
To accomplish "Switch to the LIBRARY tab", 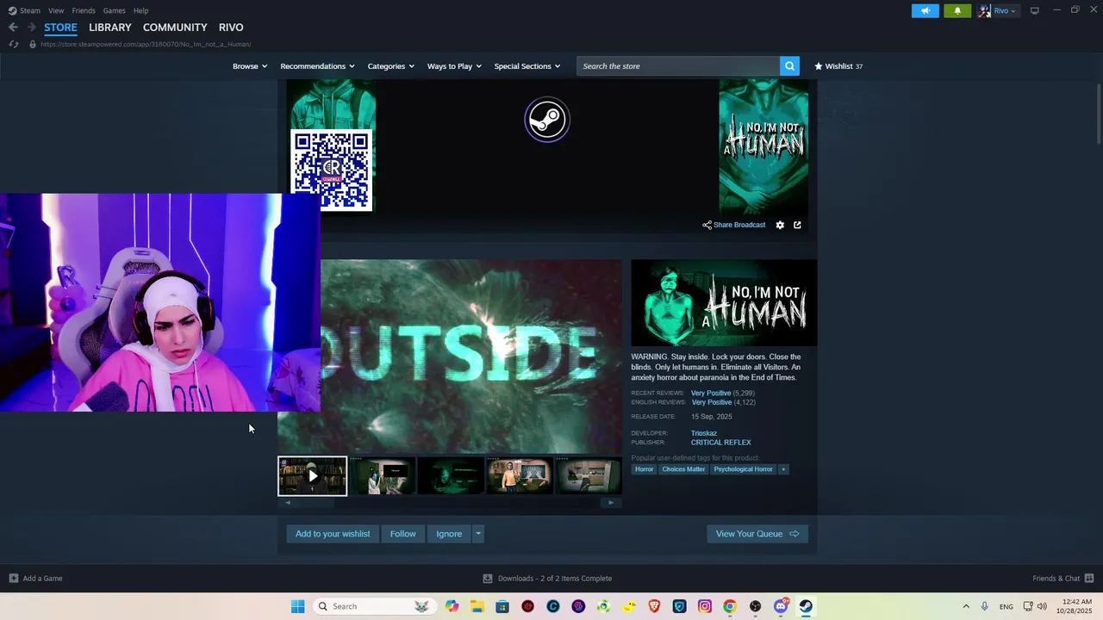I will point(110,28).
